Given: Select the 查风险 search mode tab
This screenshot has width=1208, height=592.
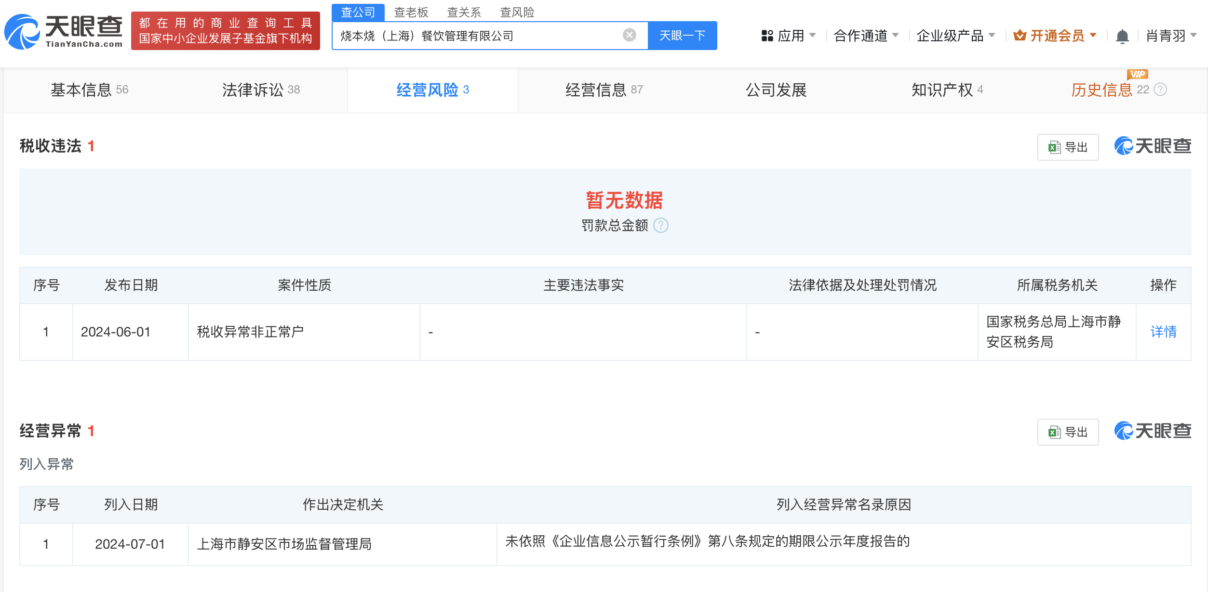Looking at the screenshot, I should point(517,12).
